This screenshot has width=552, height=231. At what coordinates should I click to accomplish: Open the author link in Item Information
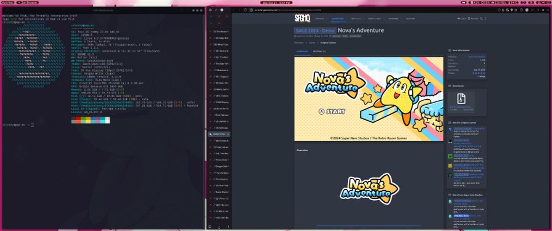coord(477,57)
